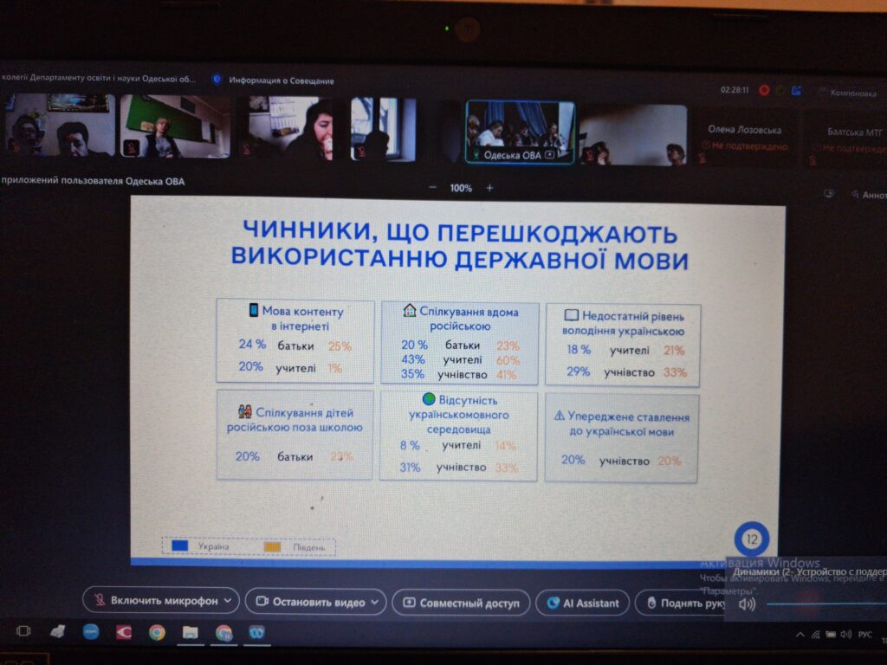887x665 pixels.
Task: Open Chrome from the Windows taskbar
Action: [x=157, y=632]
